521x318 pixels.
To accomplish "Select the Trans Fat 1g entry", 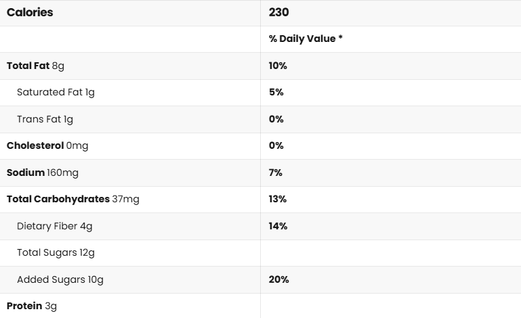I will click(45, 119).
